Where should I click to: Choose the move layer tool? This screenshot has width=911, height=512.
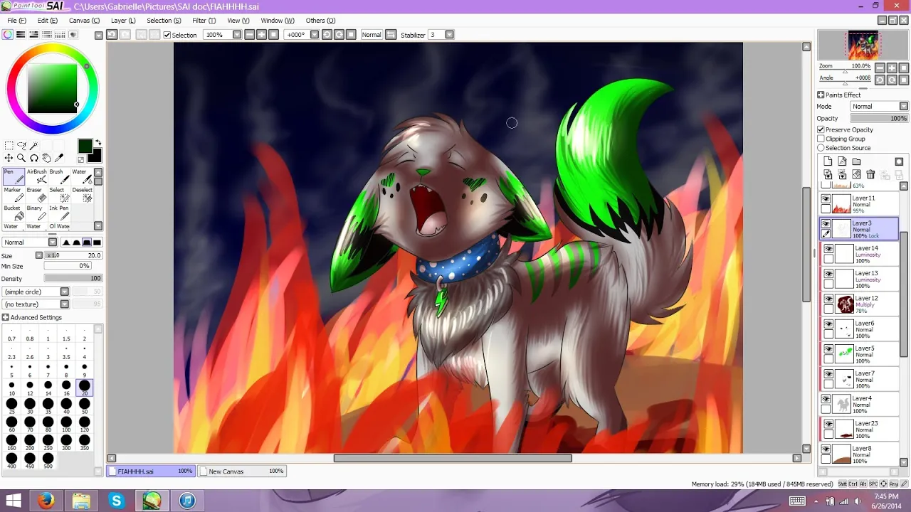pyautogui.click(x=9, y=158)
